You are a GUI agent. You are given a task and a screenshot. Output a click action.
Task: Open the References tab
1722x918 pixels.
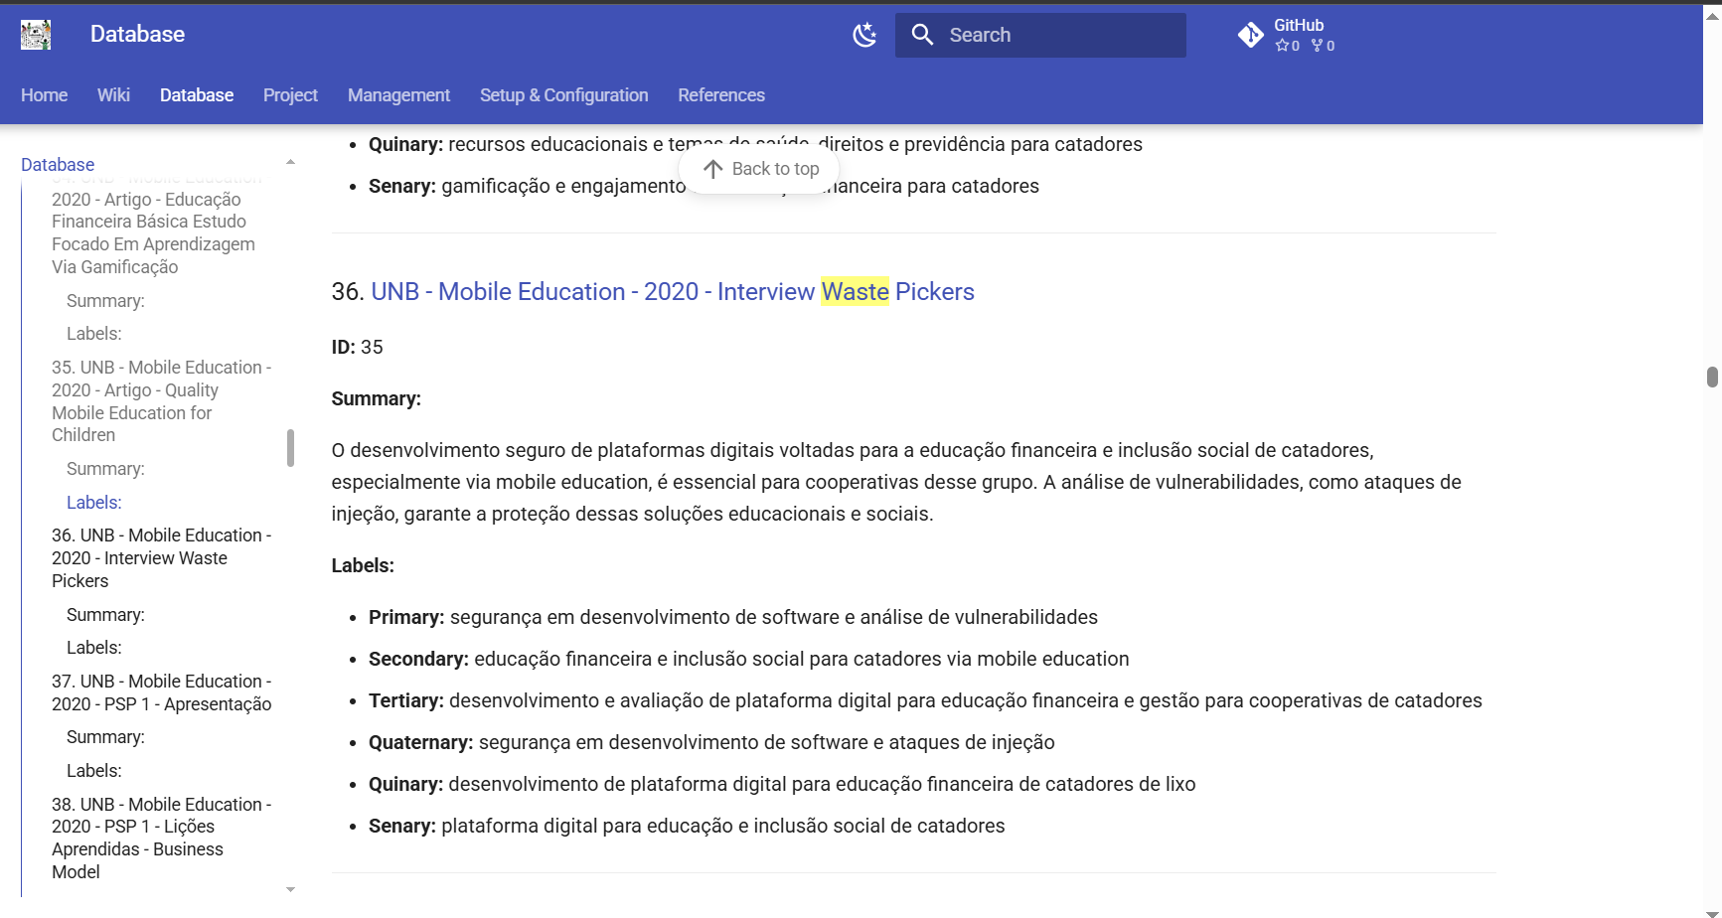[x=720, y=95]
